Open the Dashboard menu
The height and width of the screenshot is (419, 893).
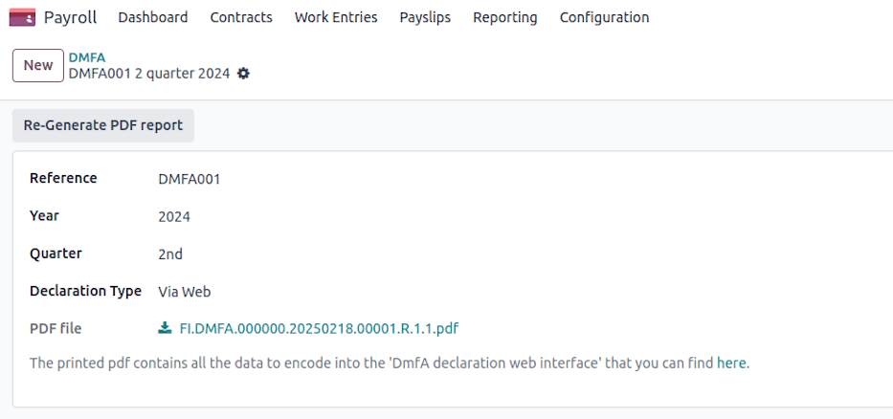coord(152,17)
